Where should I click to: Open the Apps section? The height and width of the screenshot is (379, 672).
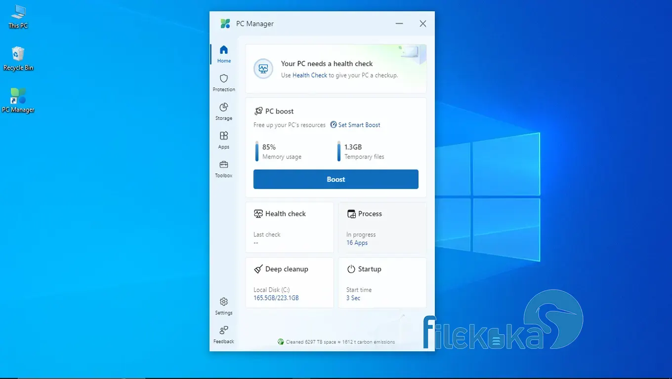coord(224,140)
